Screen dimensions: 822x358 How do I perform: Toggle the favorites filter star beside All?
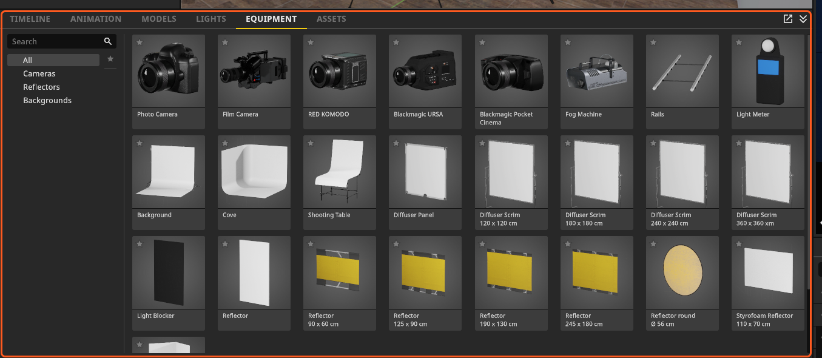point(110,59)
